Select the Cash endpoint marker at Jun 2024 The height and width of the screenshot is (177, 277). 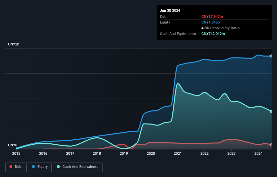271,111
